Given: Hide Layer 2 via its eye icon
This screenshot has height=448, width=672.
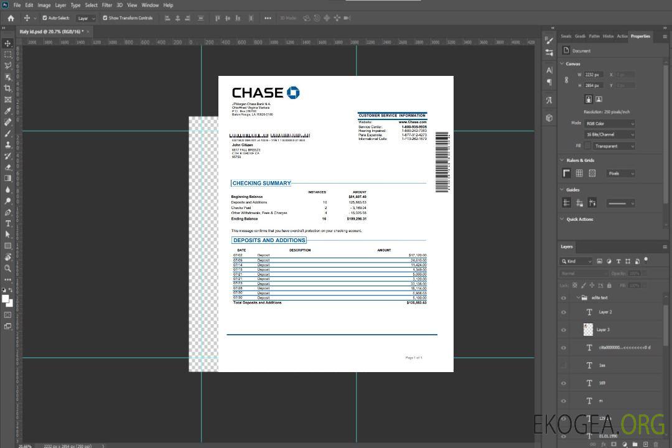Looking at the screenshot, I should coord(564,312).
